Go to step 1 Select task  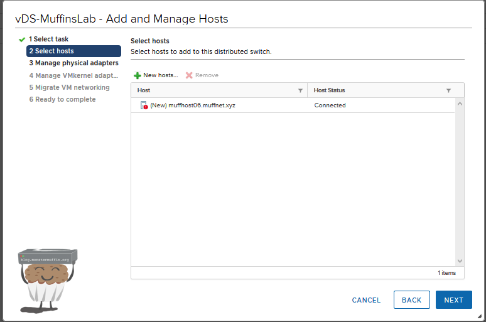coord(51,39)
